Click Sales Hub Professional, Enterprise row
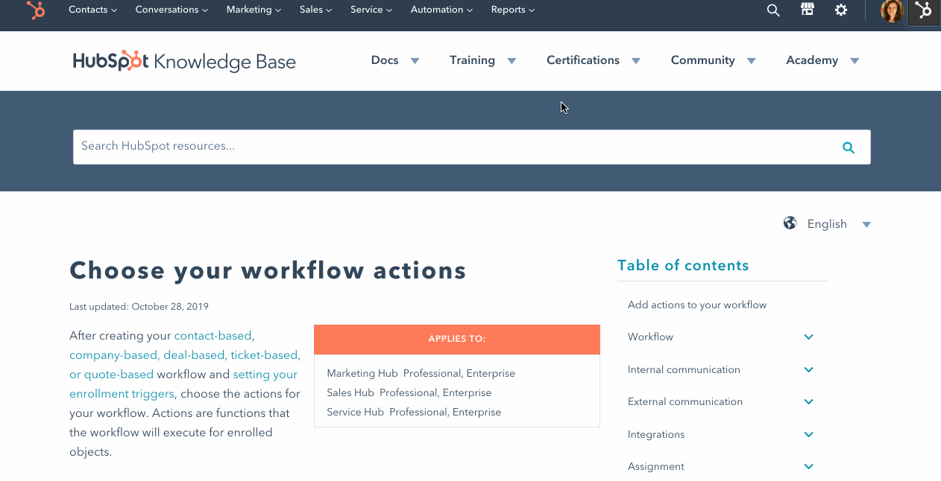The image size is (941, 481). (x=409, y=393)
